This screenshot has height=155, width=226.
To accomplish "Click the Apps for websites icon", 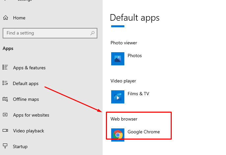I will [x=5, y=115].
